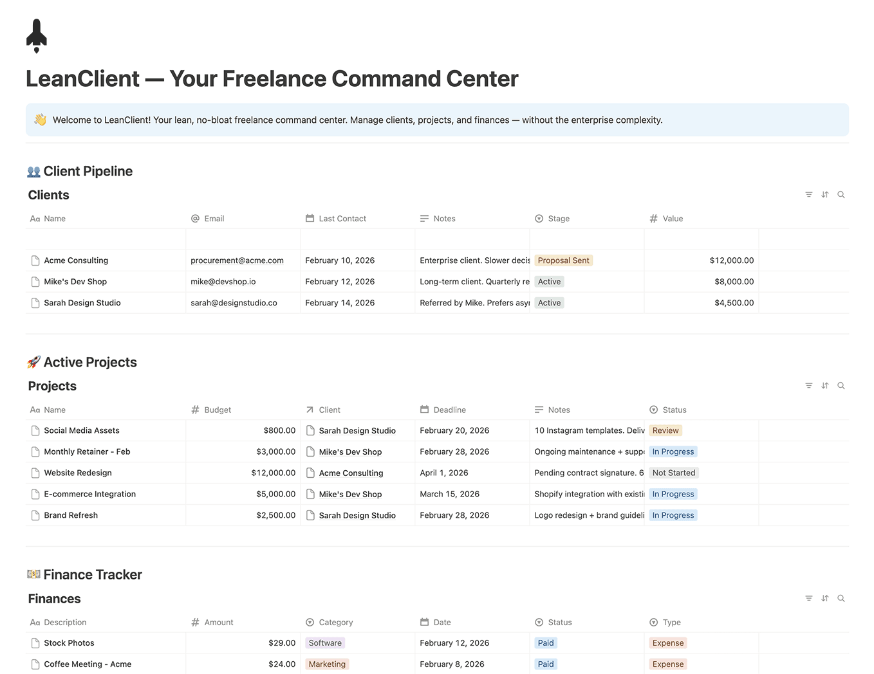Click the sort icon above the Projects table

click(825, 385)
